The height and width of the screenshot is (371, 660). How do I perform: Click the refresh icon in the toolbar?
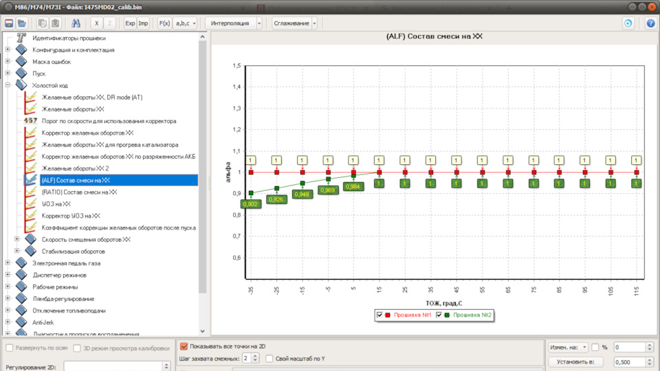pos(628,23)
